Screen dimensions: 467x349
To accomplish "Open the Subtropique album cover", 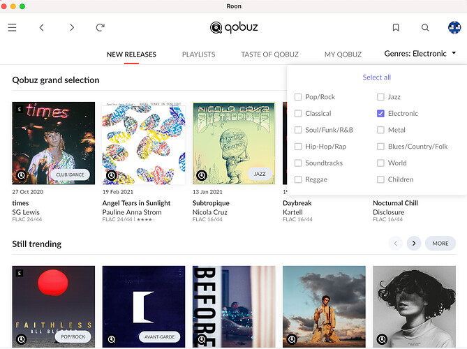I will pyautogui.click(x=234, y=143).
